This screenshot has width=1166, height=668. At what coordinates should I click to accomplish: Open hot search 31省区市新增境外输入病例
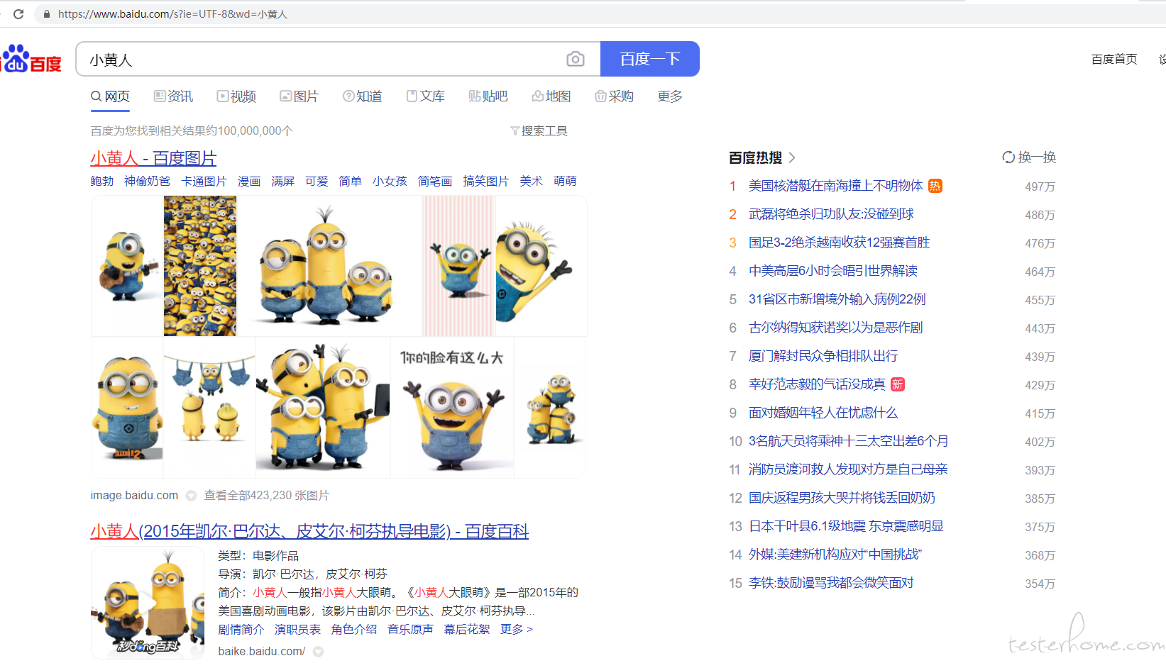837,299
